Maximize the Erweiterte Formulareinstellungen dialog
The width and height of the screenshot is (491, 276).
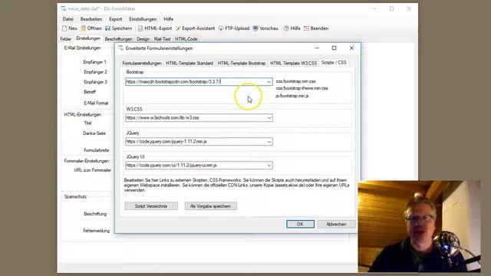tap(334, 48)
